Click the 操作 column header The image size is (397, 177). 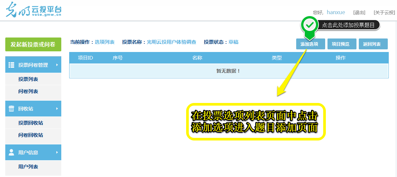341,58
